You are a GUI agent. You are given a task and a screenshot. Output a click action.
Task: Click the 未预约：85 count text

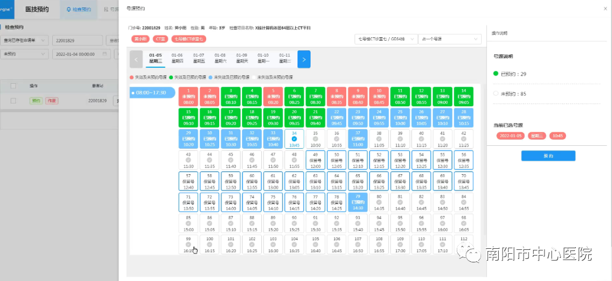click(513, 93)
